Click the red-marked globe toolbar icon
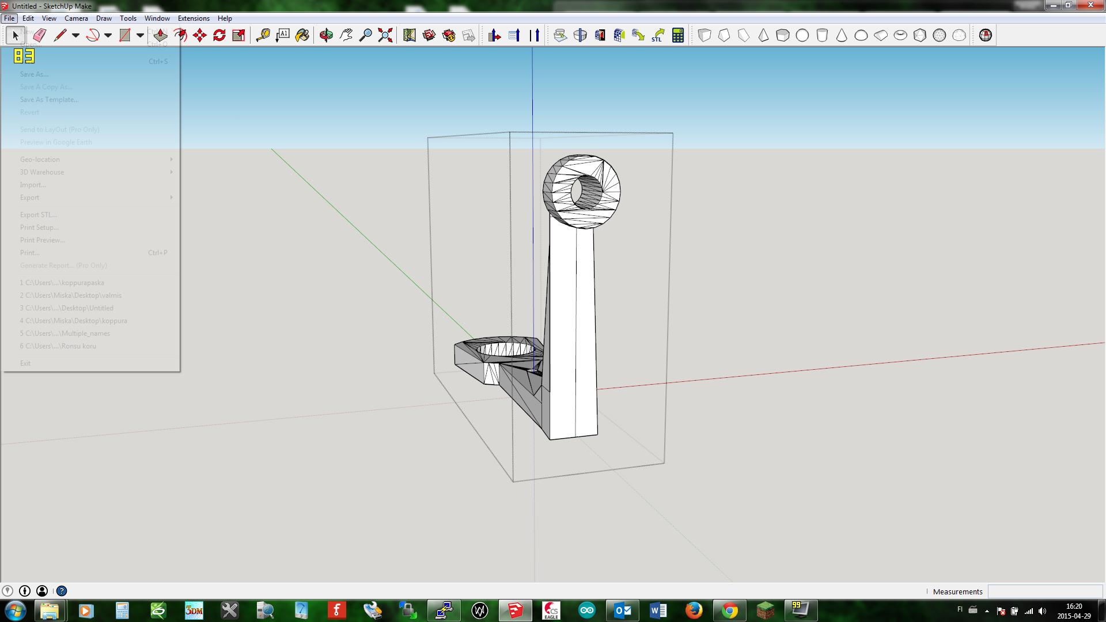1106x622 pixels. 986,35
